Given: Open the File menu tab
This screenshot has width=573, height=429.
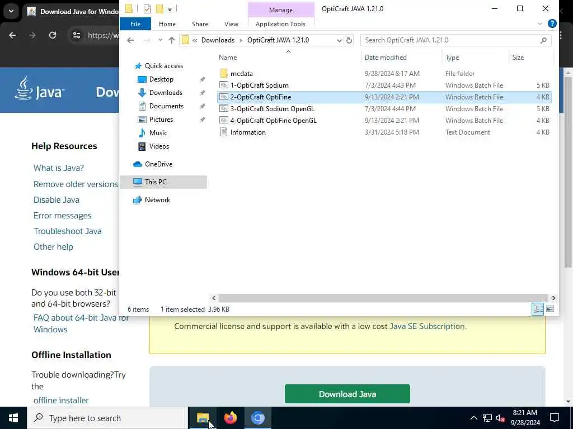Looking at the screenshot, I should [135, 23].
